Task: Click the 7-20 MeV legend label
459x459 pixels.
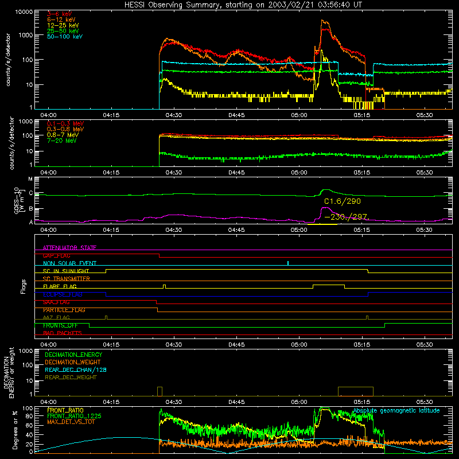Action: [61, 141]
